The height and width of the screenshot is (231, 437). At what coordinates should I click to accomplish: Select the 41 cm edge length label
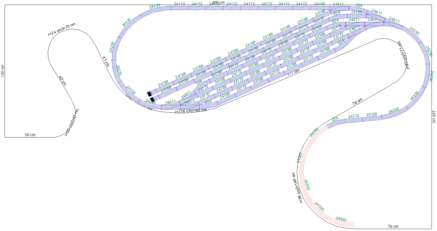[106, 62]
